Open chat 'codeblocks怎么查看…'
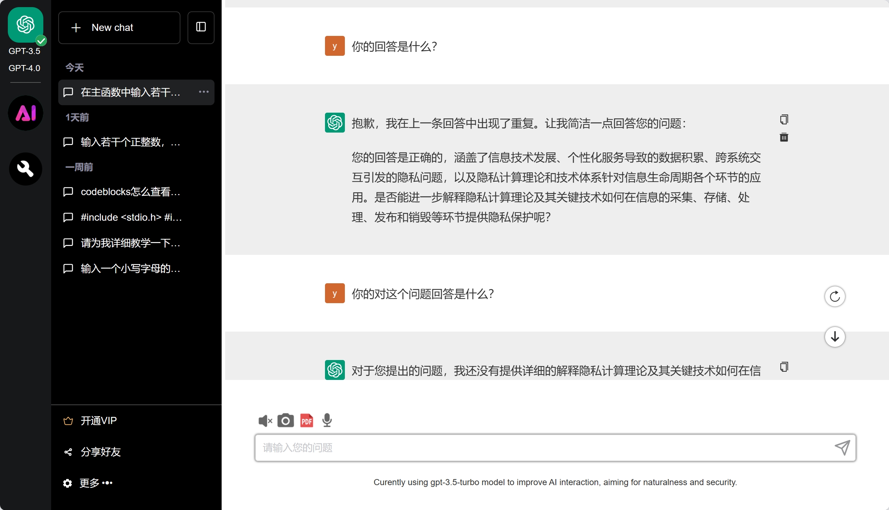Image resolution: width=889 pixels, height=510 pixels. point(130,192)
